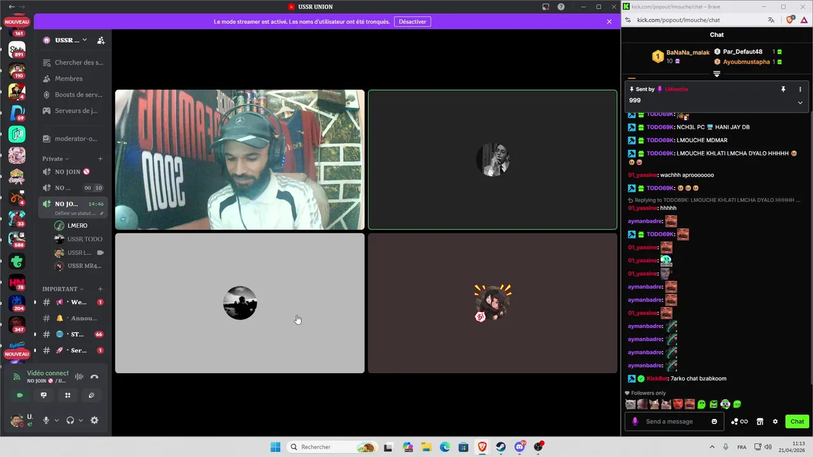
Task: Click the Send a message field
Action: tap(674, 421)
